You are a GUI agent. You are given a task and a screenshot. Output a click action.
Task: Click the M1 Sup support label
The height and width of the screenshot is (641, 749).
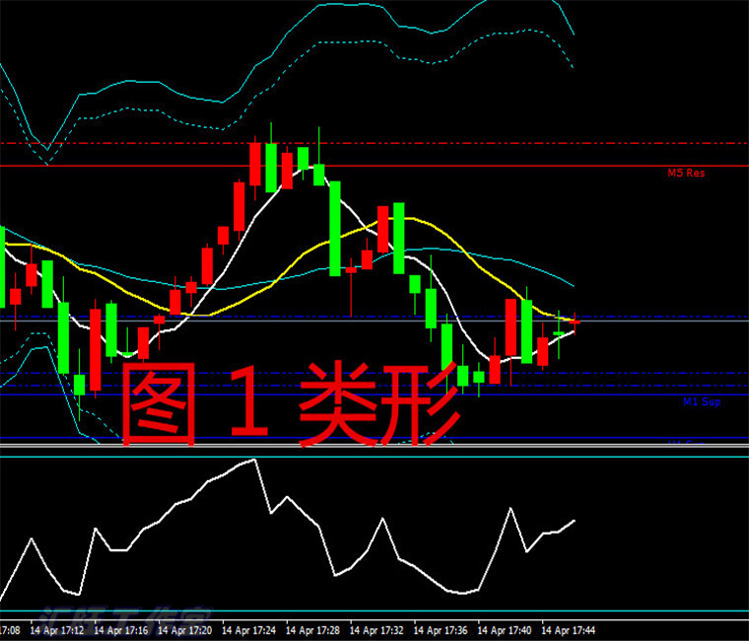coord(701,402)
